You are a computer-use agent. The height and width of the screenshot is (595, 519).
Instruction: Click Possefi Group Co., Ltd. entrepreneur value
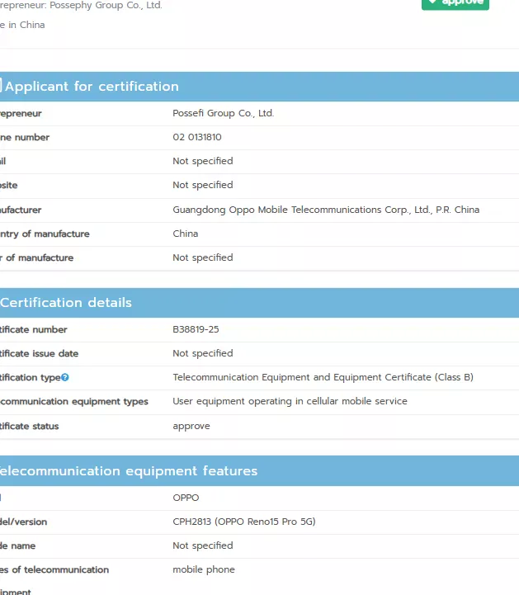tap(223, 114)
